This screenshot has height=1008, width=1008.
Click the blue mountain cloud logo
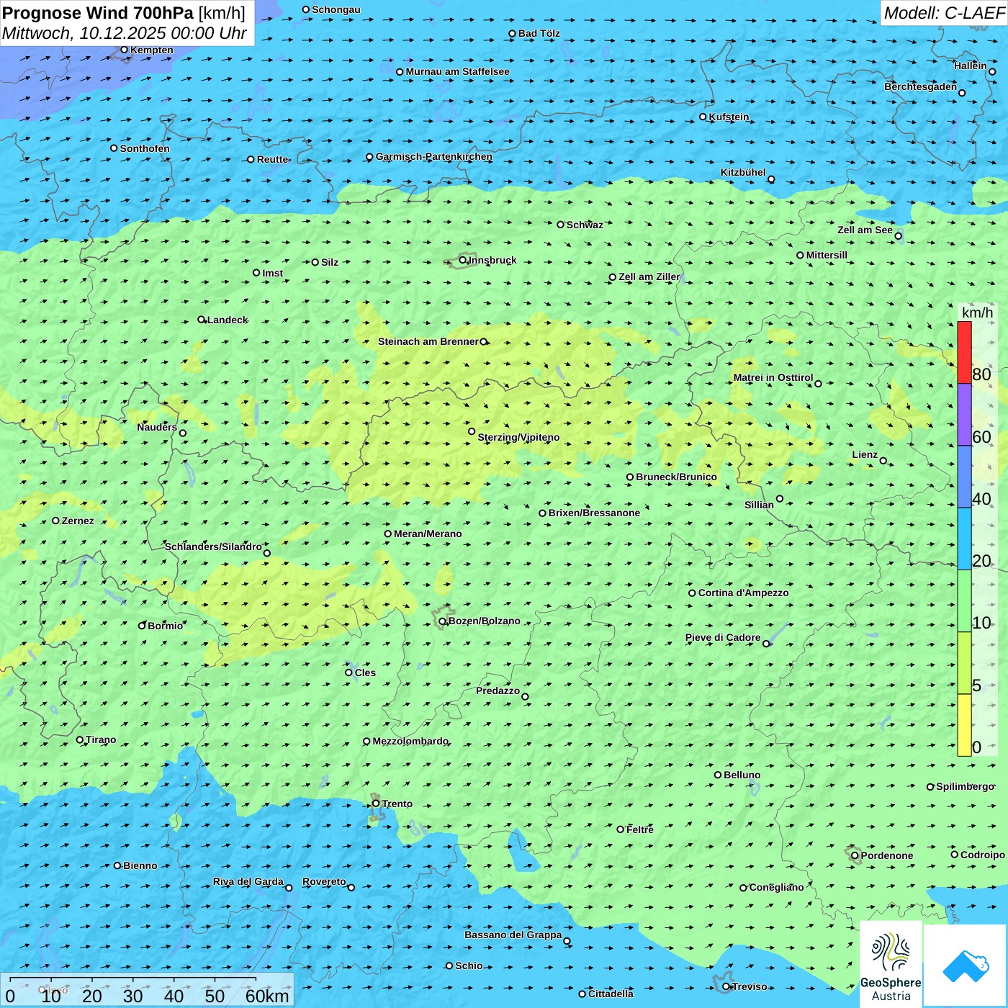tap(966, 966)
